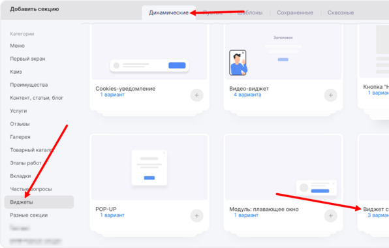389x248 pixels.
Task: Select the Виджеты category
Action: pyautogui.click(x=39, y=202)
